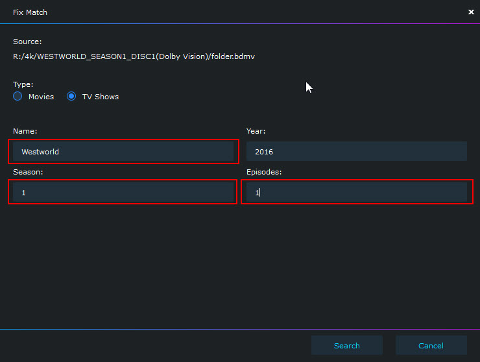Click the Episodes: label
The height and width of the screenshot is (362, 480).
264,172
